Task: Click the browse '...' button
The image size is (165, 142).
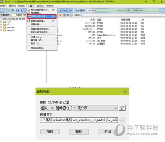Action: click(122, 120)
